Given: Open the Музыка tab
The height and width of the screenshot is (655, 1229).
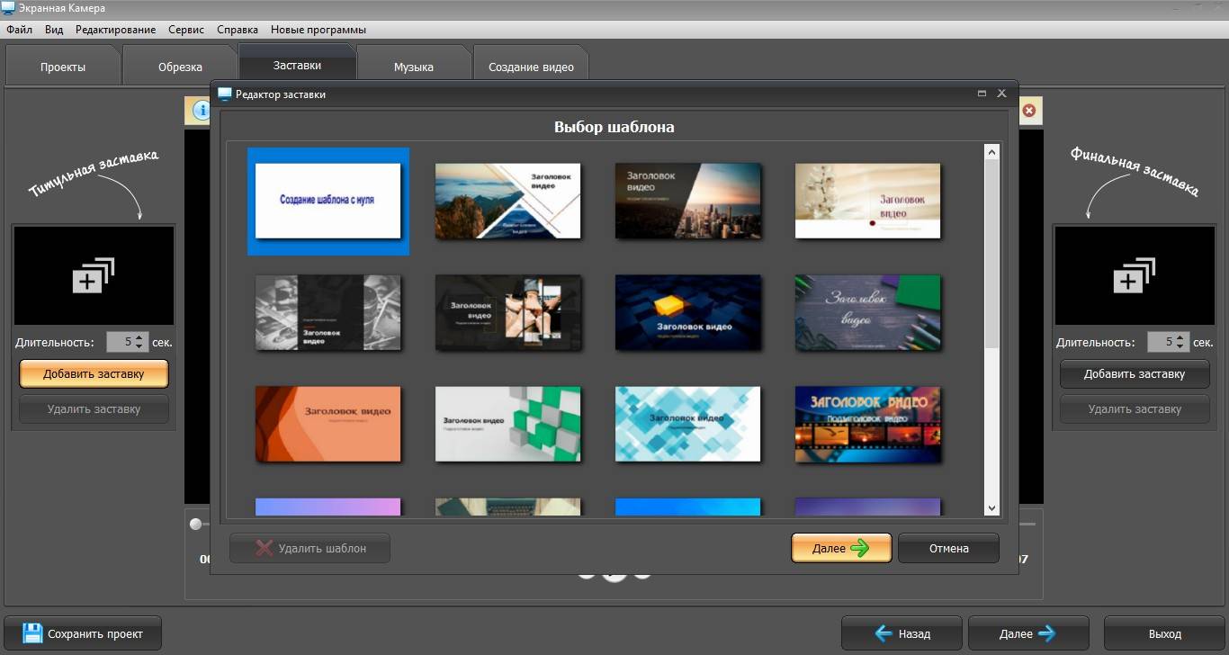Looking at the screenshot, I should [413, 67].
